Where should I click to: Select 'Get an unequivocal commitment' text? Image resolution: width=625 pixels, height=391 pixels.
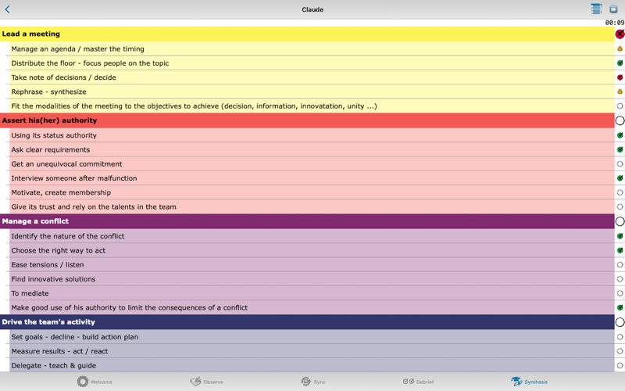66,164
